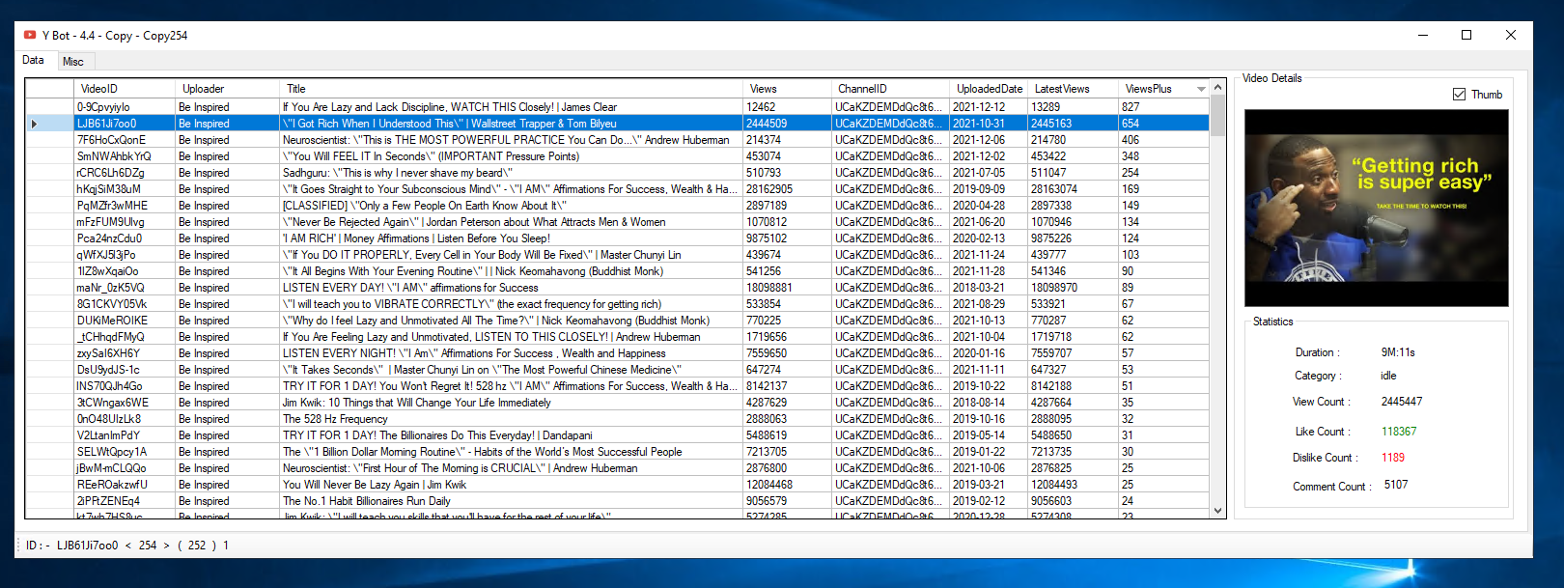The image size is (1564, 588).
Task: Select video ID REeROakzwfU
Action: click(x=112, y=485)
